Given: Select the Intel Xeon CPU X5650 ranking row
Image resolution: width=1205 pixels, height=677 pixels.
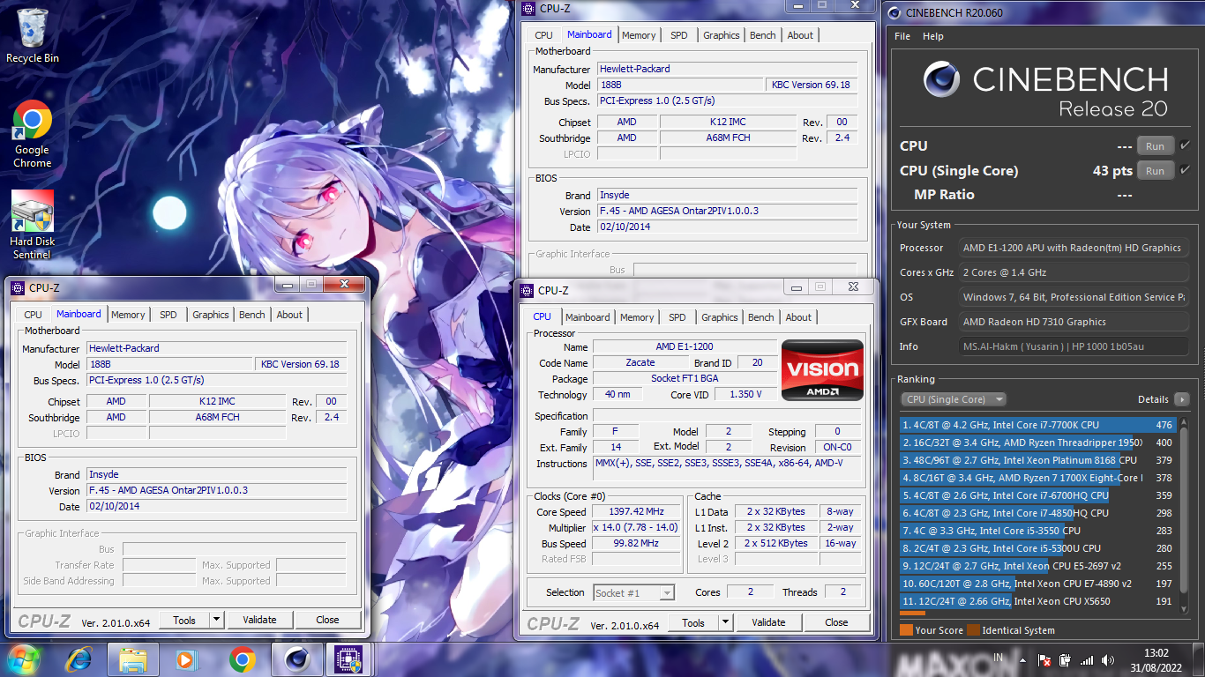Looking at the screenshot, I should (1037, 601).
